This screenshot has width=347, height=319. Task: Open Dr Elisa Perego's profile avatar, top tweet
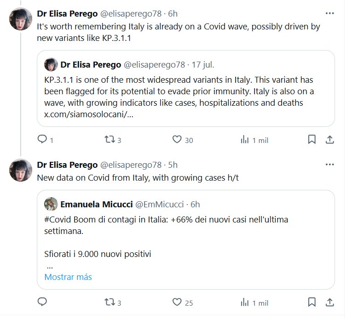point(21,20)
